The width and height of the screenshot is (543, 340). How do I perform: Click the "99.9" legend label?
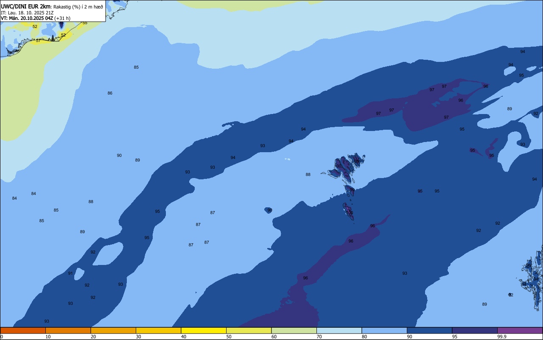[x=502, y=337]
